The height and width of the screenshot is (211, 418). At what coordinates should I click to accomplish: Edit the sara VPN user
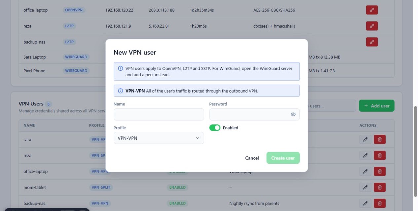(x=365, y=139)
